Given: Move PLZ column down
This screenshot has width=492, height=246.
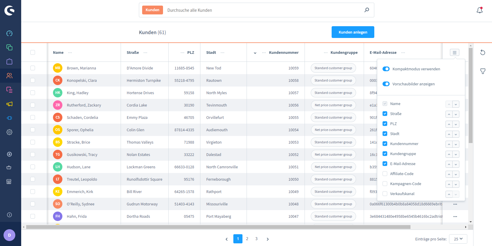Looking at the screenshot, I should pos(456,124).
